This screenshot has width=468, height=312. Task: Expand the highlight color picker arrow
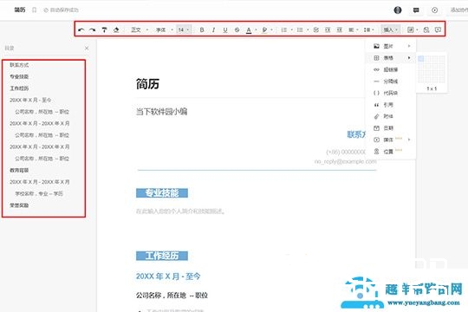click(271, 29)
